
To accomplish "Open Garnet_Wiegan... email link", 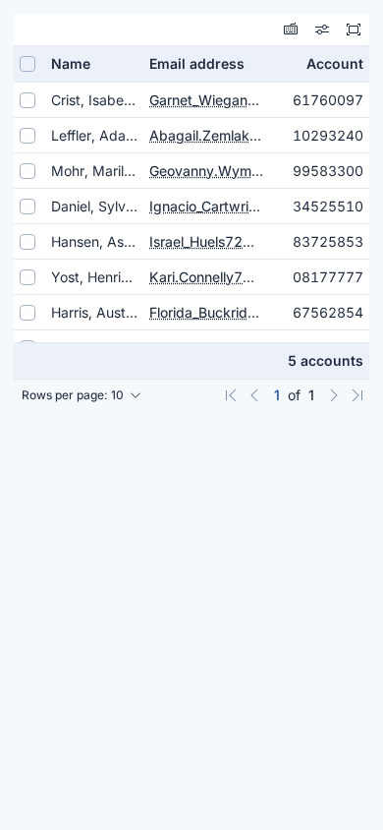I will [204, 100].
